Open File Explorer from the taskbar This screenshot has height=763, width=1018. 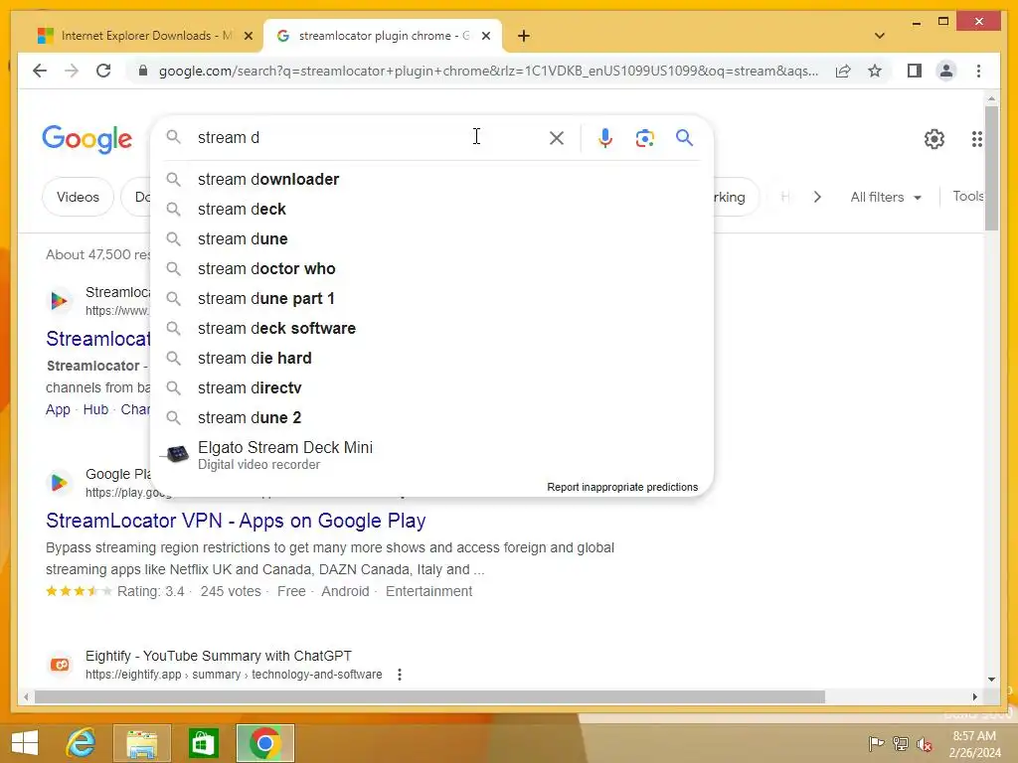pyautogui.click(x=141, y=743)
